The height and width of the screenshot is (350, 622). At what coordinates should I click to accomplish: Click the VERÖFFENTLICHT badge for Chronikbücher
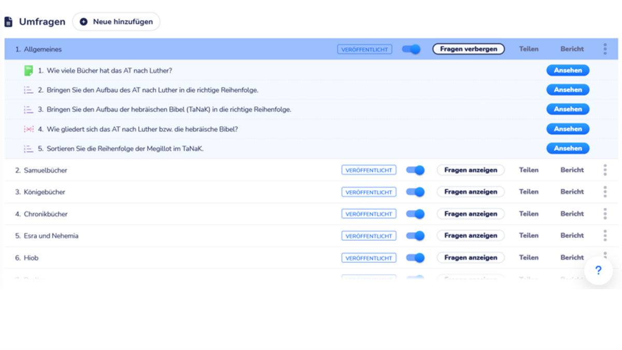tap(369, 214)
